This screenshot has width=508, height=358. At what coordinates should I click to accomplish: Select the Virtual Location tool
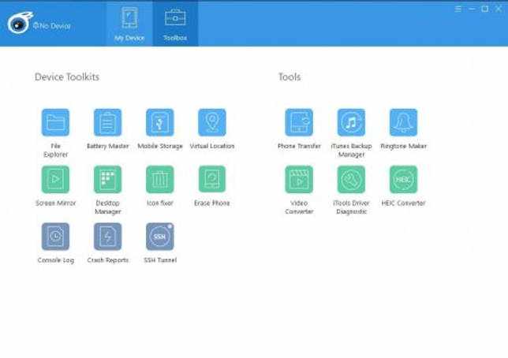(212, 122)
